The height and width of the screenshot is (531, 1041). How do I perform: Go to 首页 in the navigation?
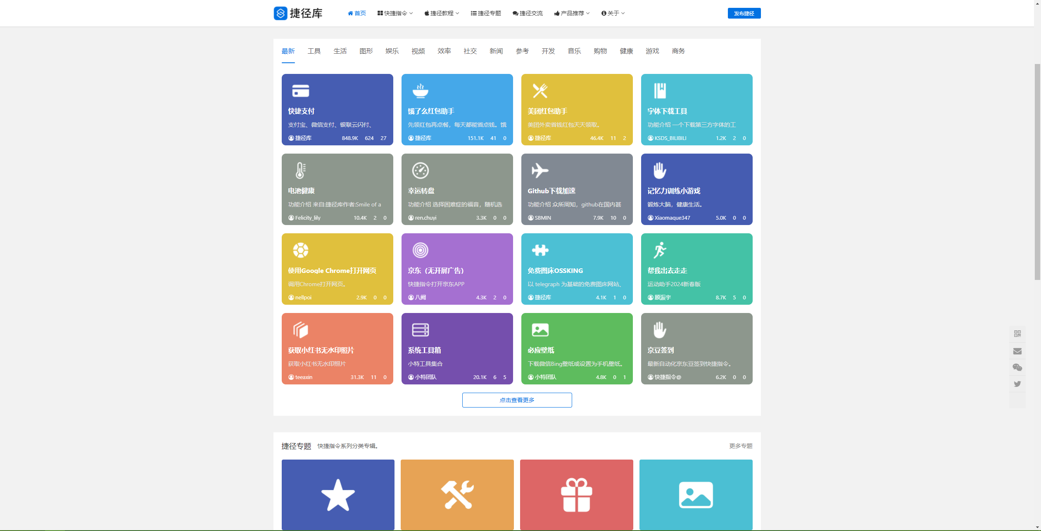(x=357, y=13)
